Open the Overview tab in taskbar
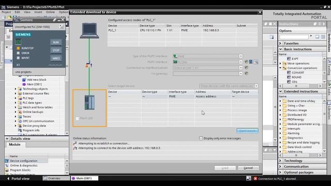This screenshot has width=331, height=186. (56, 178)
